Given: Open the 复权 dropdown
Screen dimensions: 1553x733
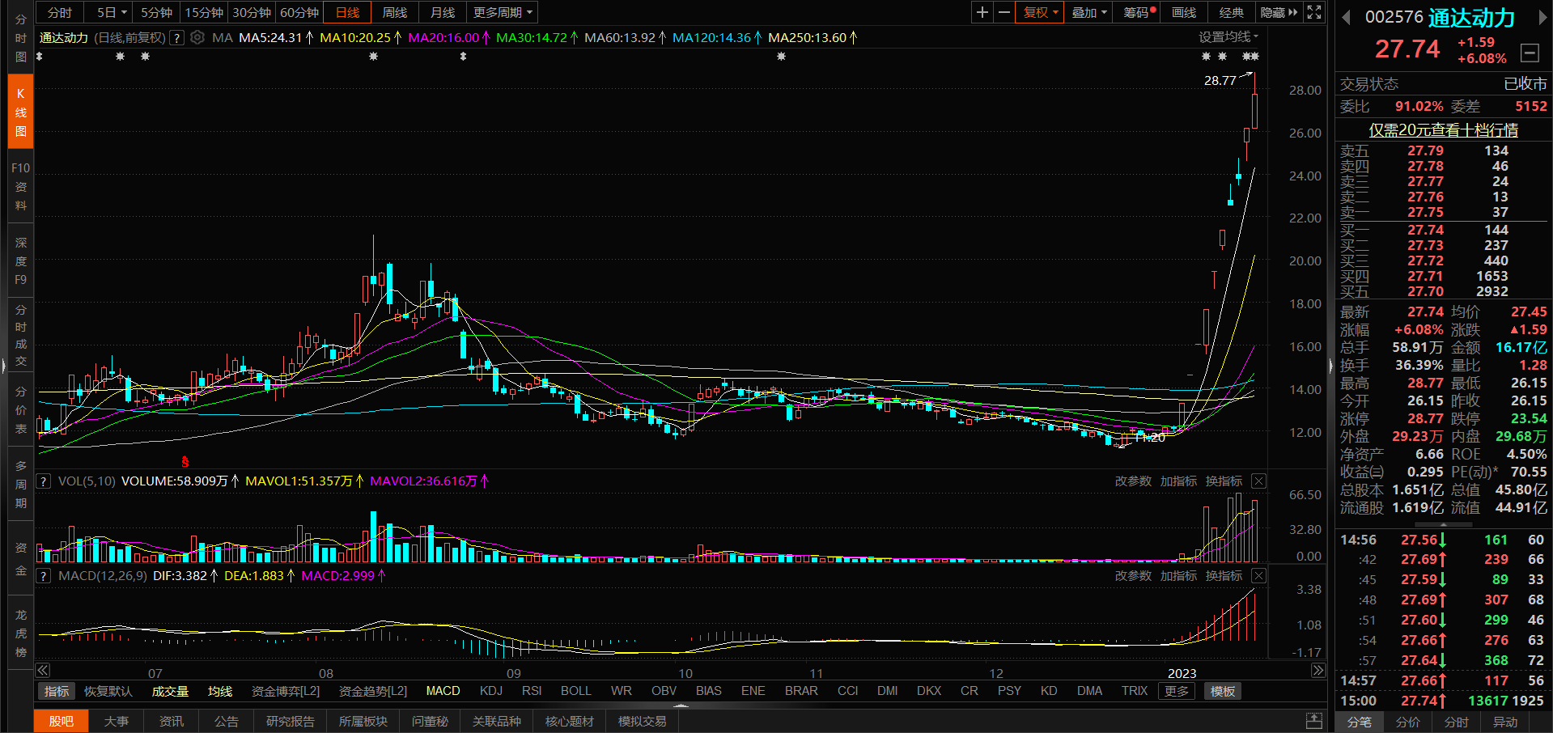Looking at the screenshot, I should point(1040,12).
